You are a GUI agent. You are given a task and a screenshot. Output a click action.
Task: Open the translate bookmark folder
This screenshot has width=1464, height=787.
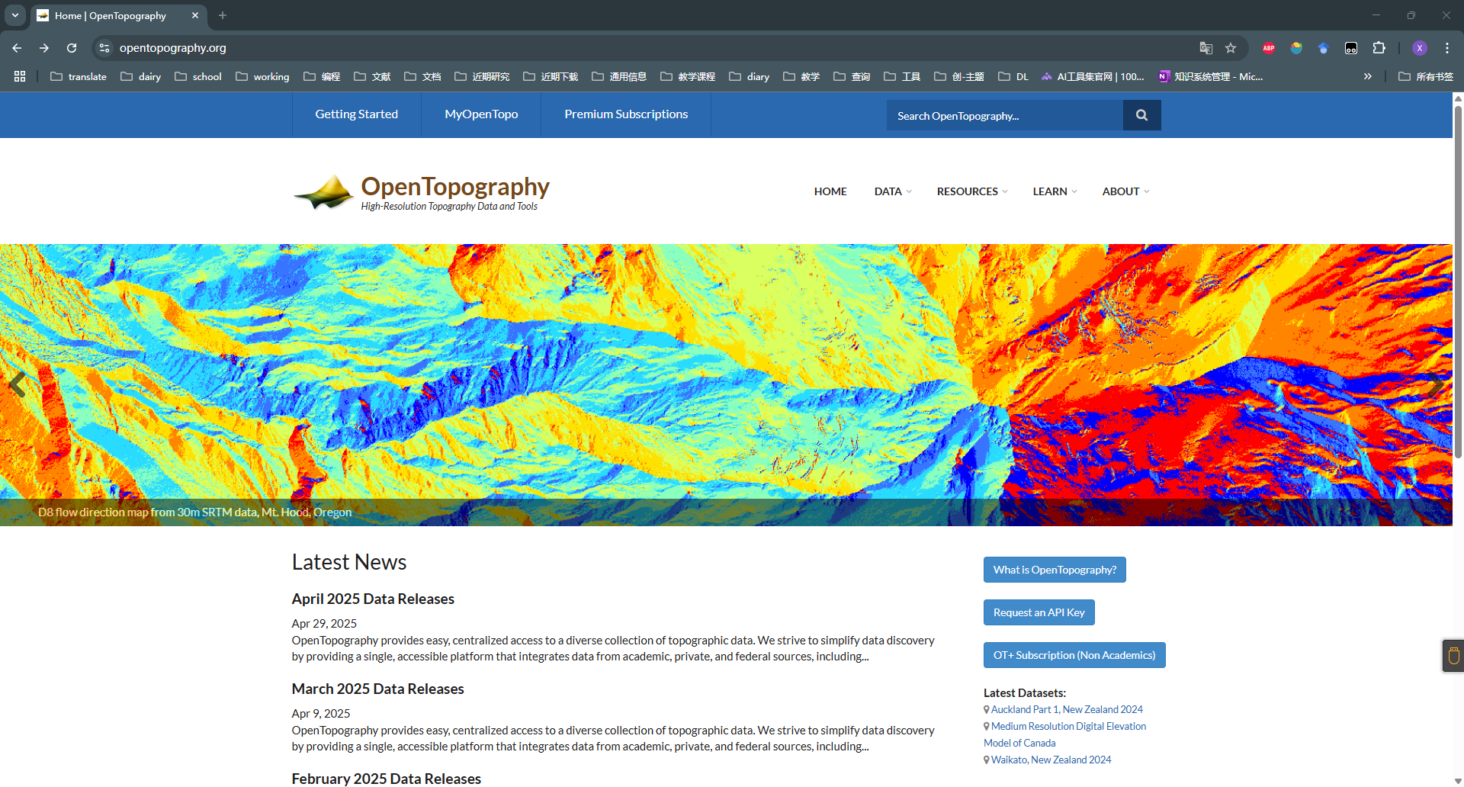coord(79,76)
